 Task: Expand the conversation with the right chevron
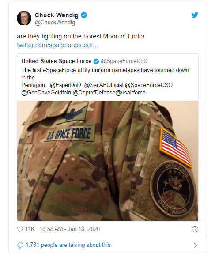coord(195,245)
